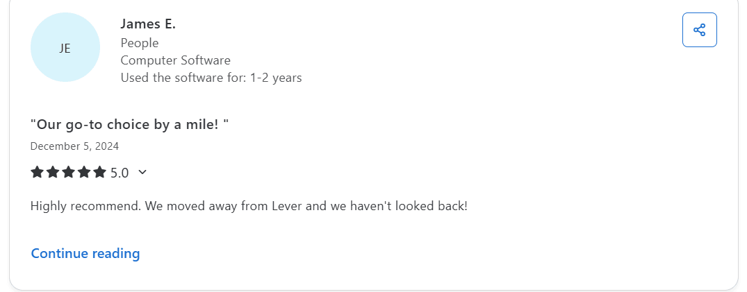
Task: Click the fourth rating star
Action: 84,172
